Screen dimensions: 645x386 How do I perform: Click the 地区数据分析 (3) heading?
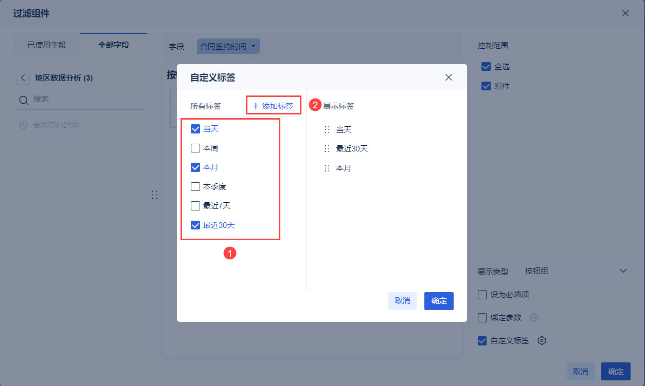pos(64,78)
